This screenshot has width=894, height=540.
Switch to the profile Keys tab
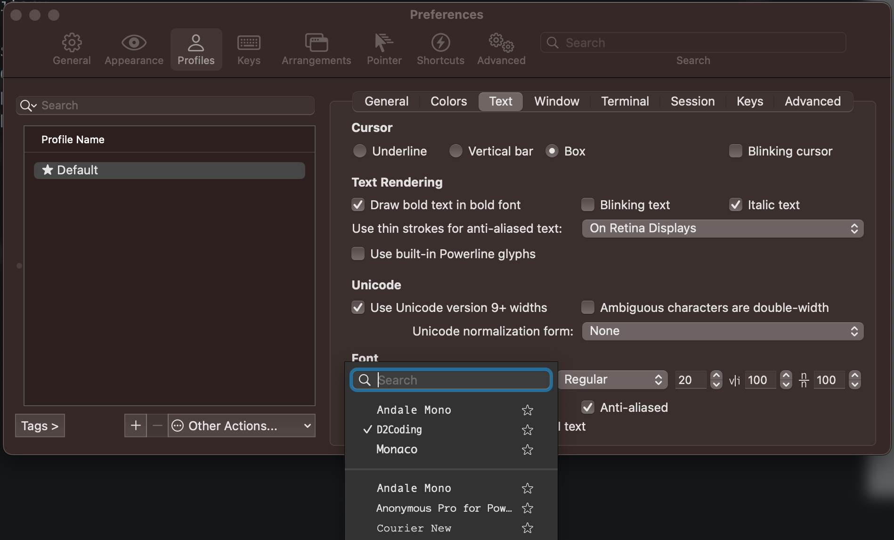pos(749,101)
